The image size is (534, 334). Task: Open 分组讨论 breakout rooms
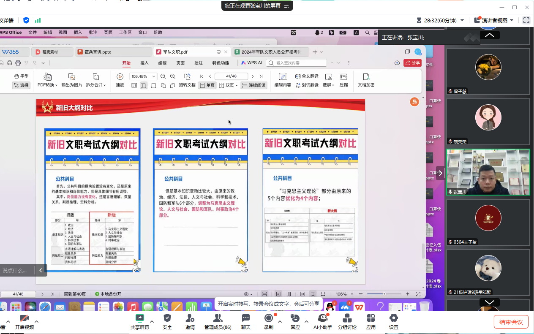[x=347, y=322]
